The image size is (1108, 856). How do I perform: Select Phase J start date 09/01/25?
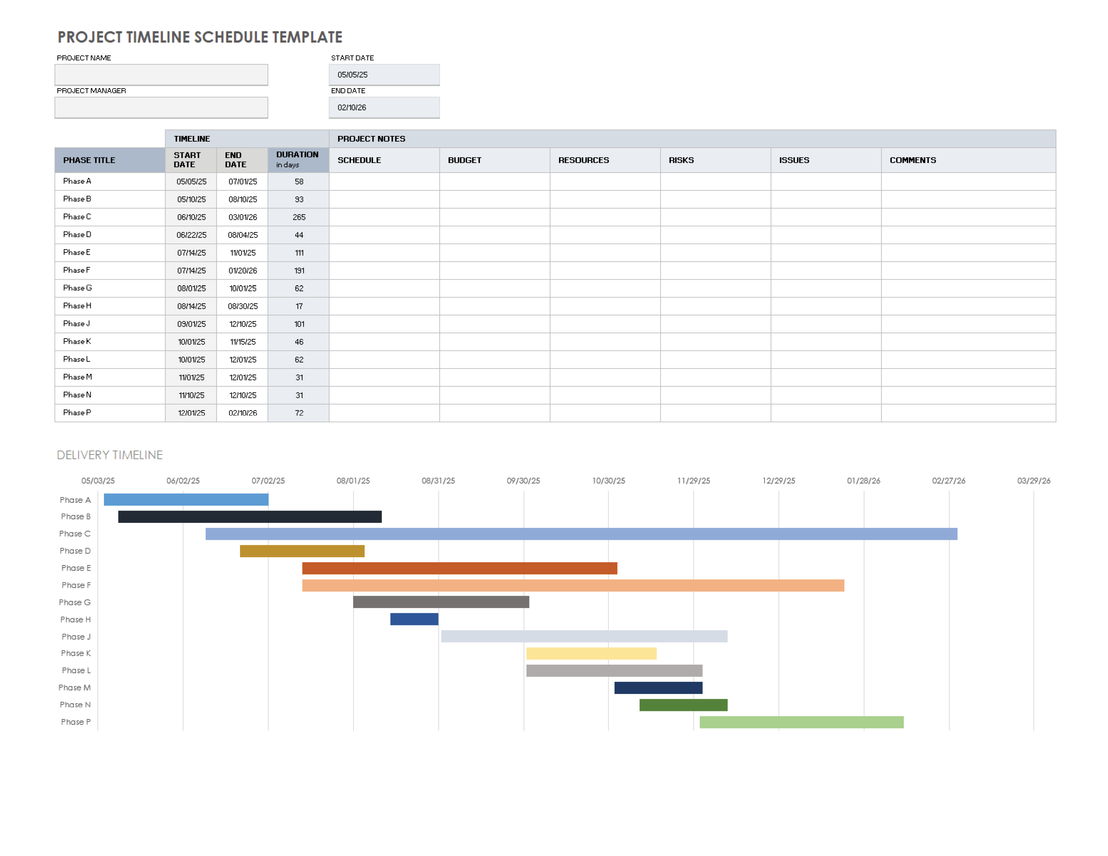191,324
